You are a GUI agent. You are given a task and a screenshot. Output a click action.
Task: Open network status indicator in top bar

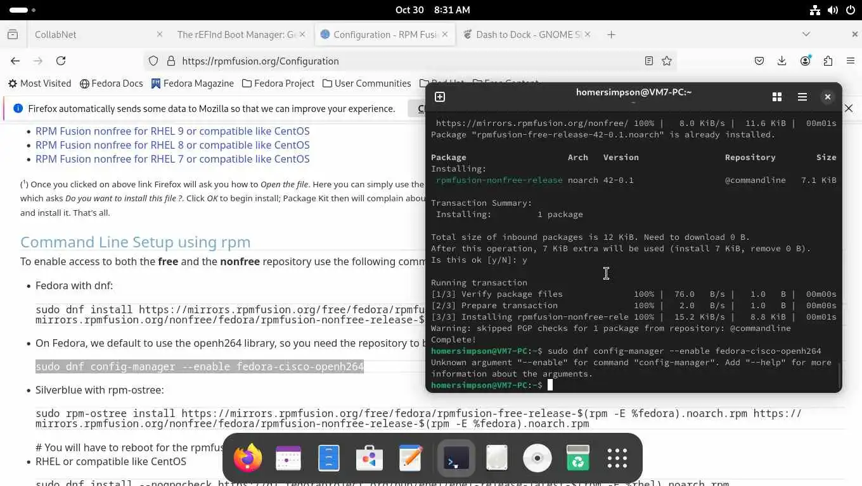point(816,10)
